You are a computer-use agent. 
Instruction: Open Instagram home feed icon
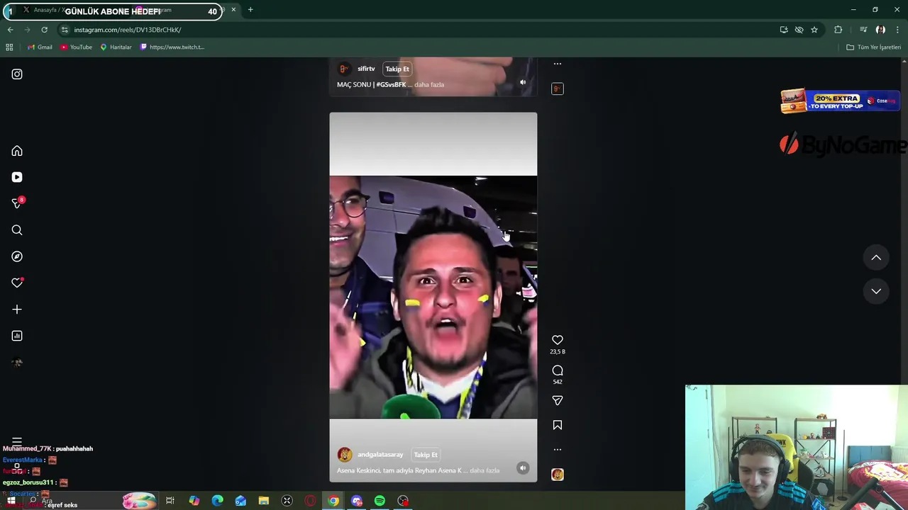17,151
